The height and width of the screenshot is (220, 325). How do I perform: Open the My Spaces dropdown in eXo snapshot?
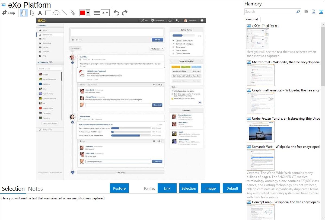(x=157, y=49)
